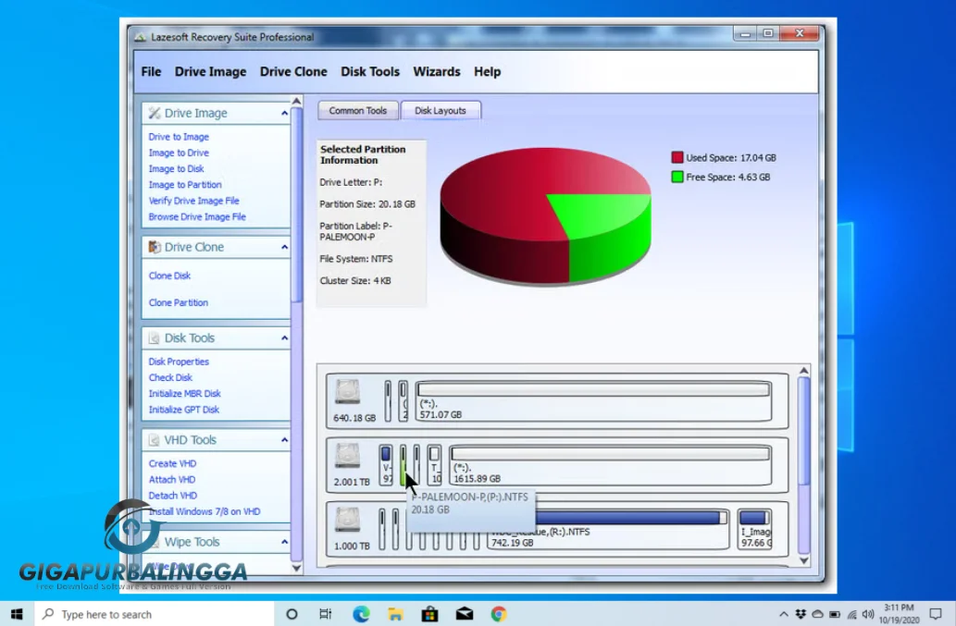The height and width of the screenshot is (626, 956).
Task: Select the blue V- partition on 2.001 TB disk
Action: click(x=386, y=464)
